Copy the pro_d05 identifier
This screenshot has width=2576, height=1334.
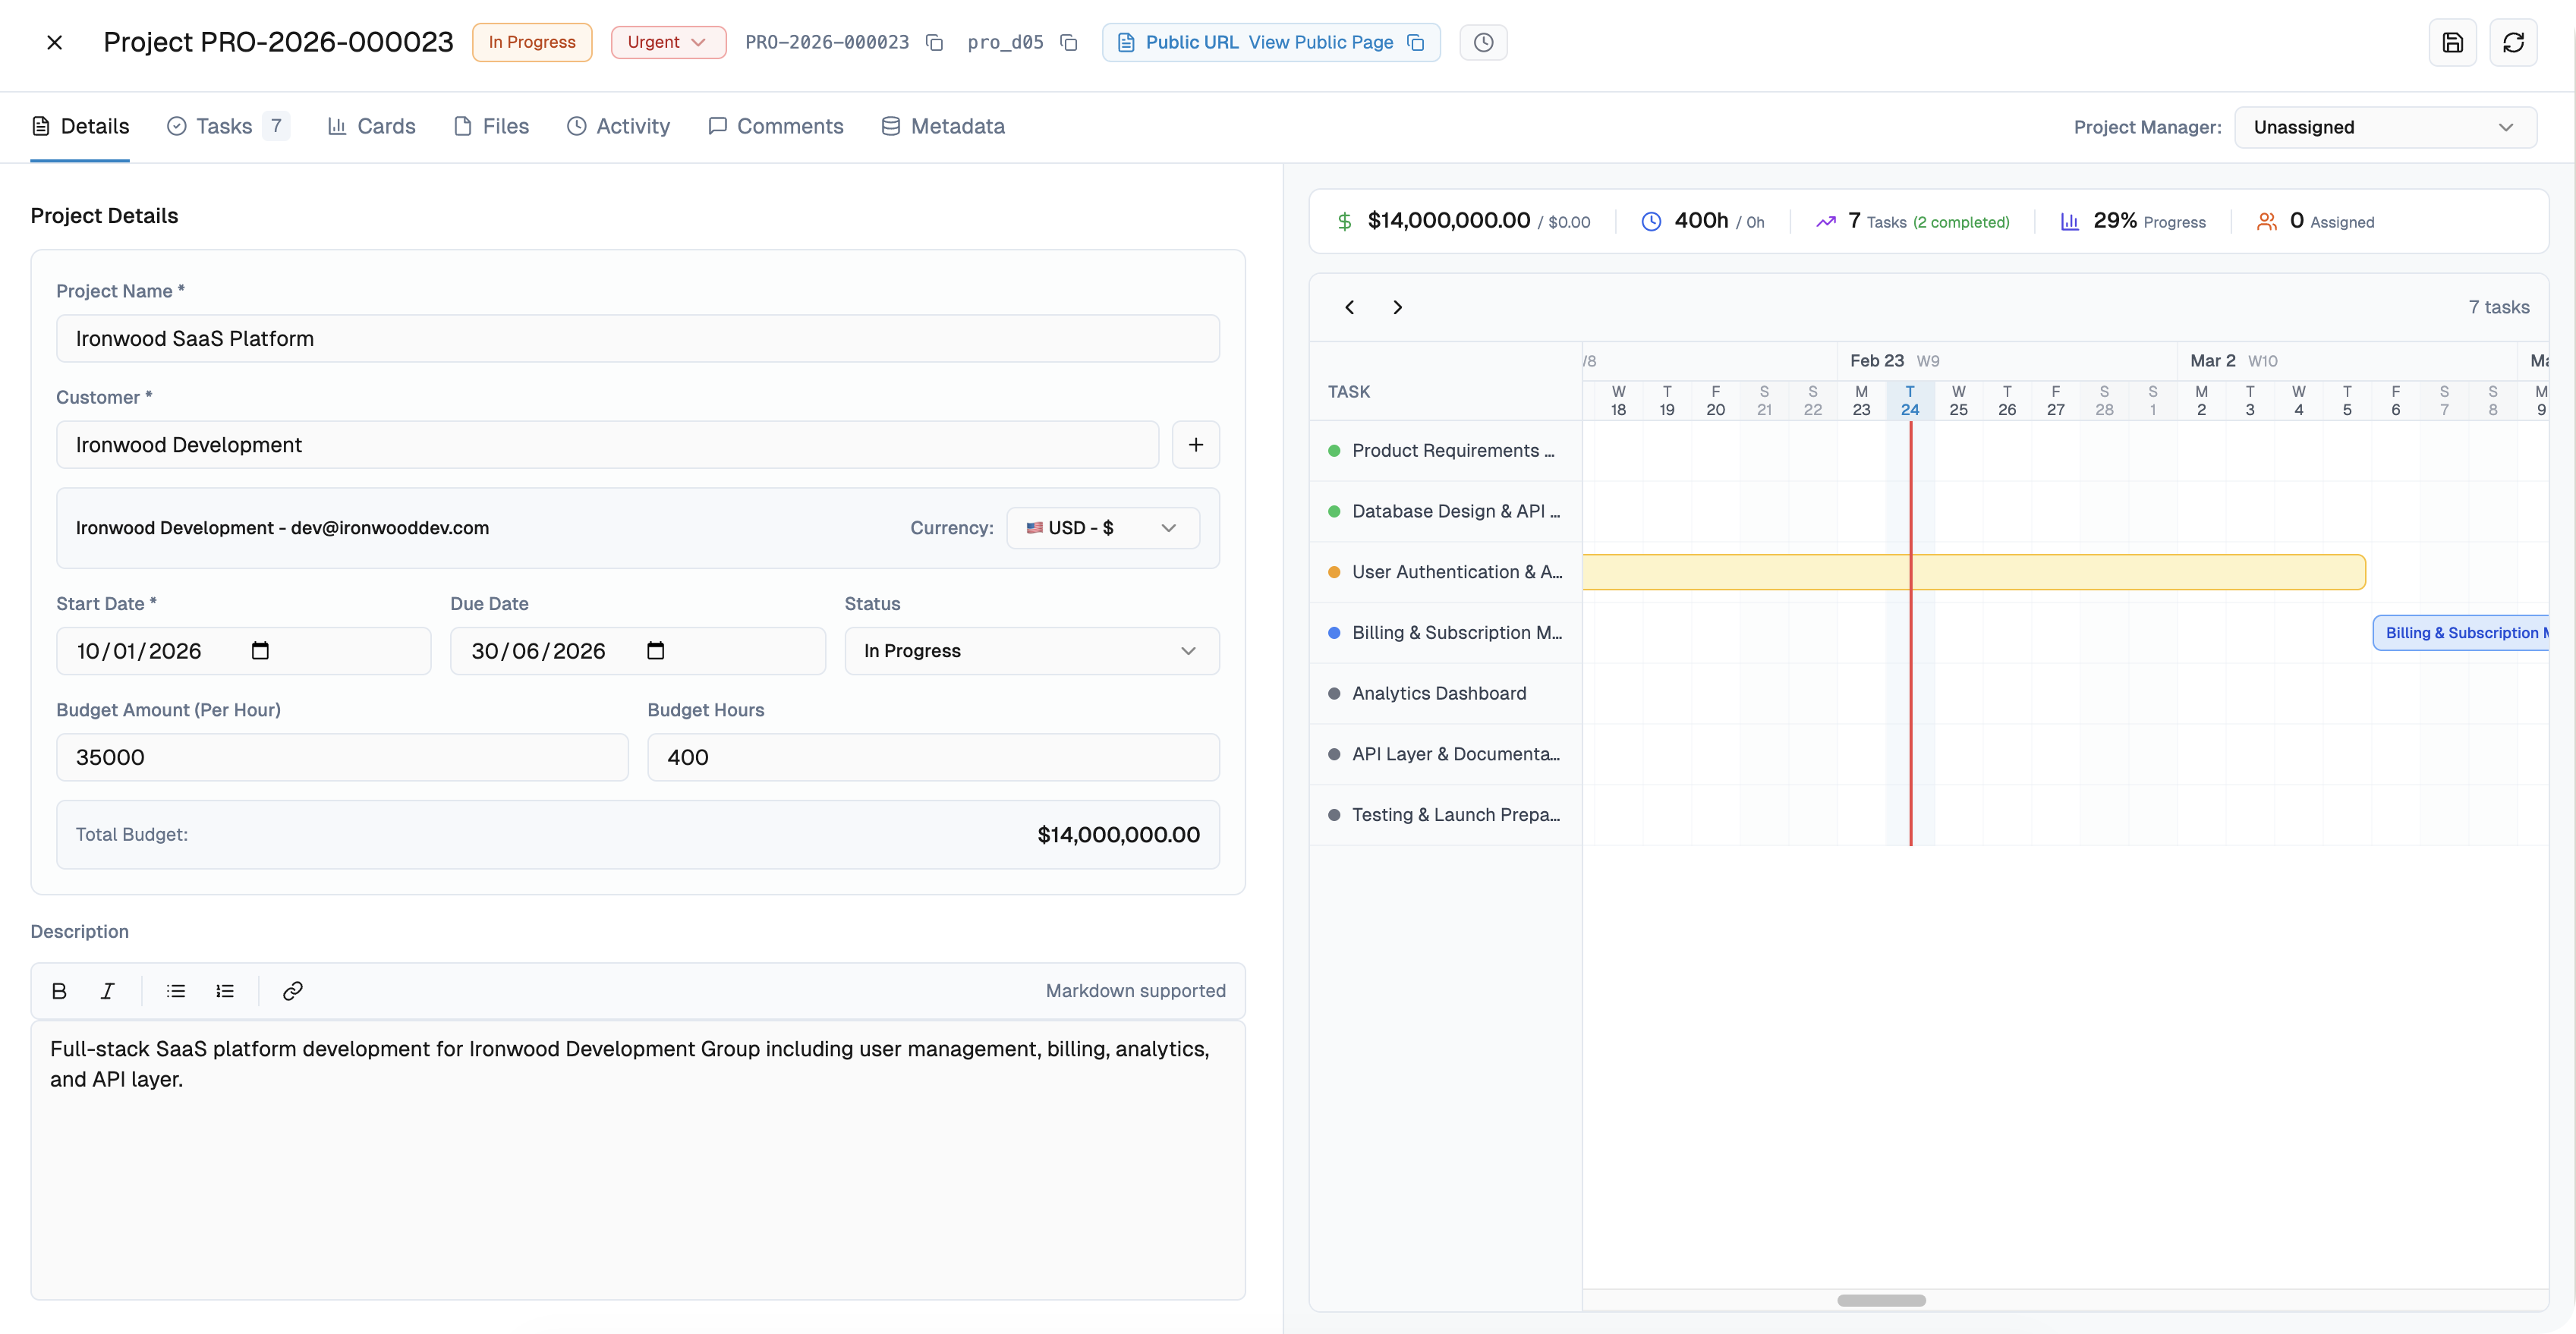1068,42
